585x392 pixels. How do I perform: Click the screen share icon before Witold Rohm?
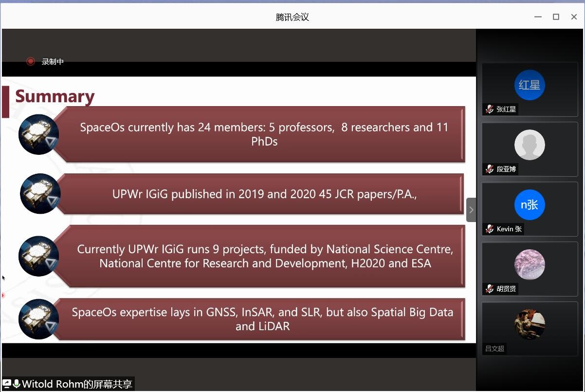click(7, 384)
